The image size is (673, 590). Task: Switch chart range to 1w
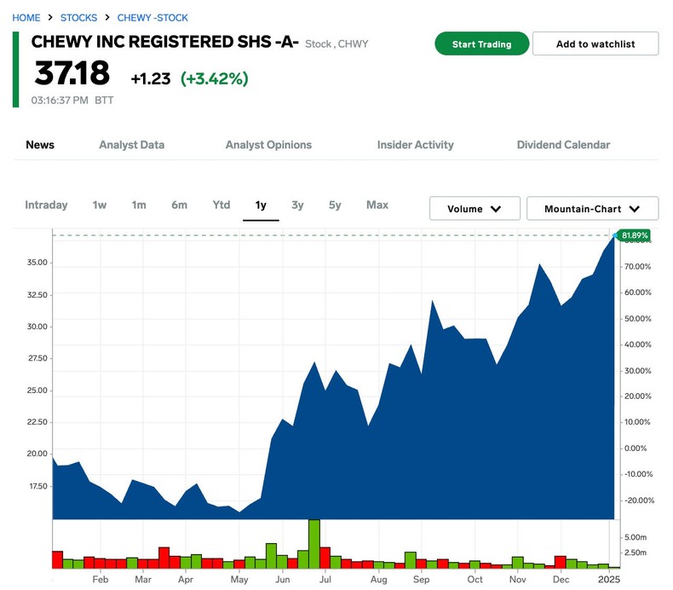tap(100, 205)
